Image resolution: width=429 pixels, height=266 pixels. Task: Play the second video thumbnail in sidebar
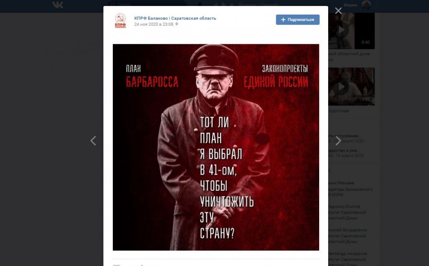[x=351, y=87]
